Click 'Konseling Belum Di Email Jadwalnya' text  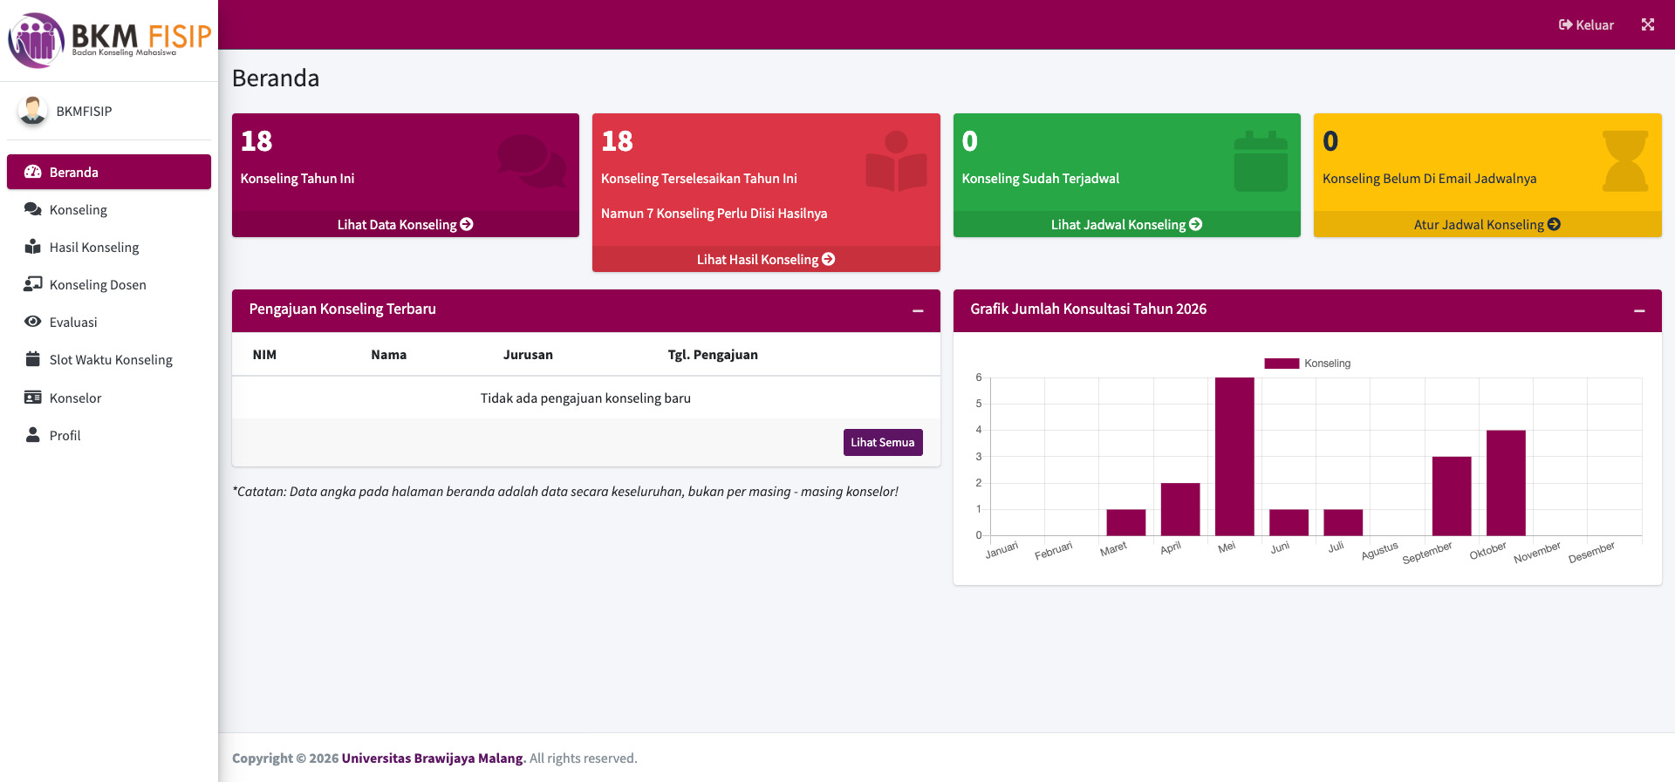point(1429,178)
